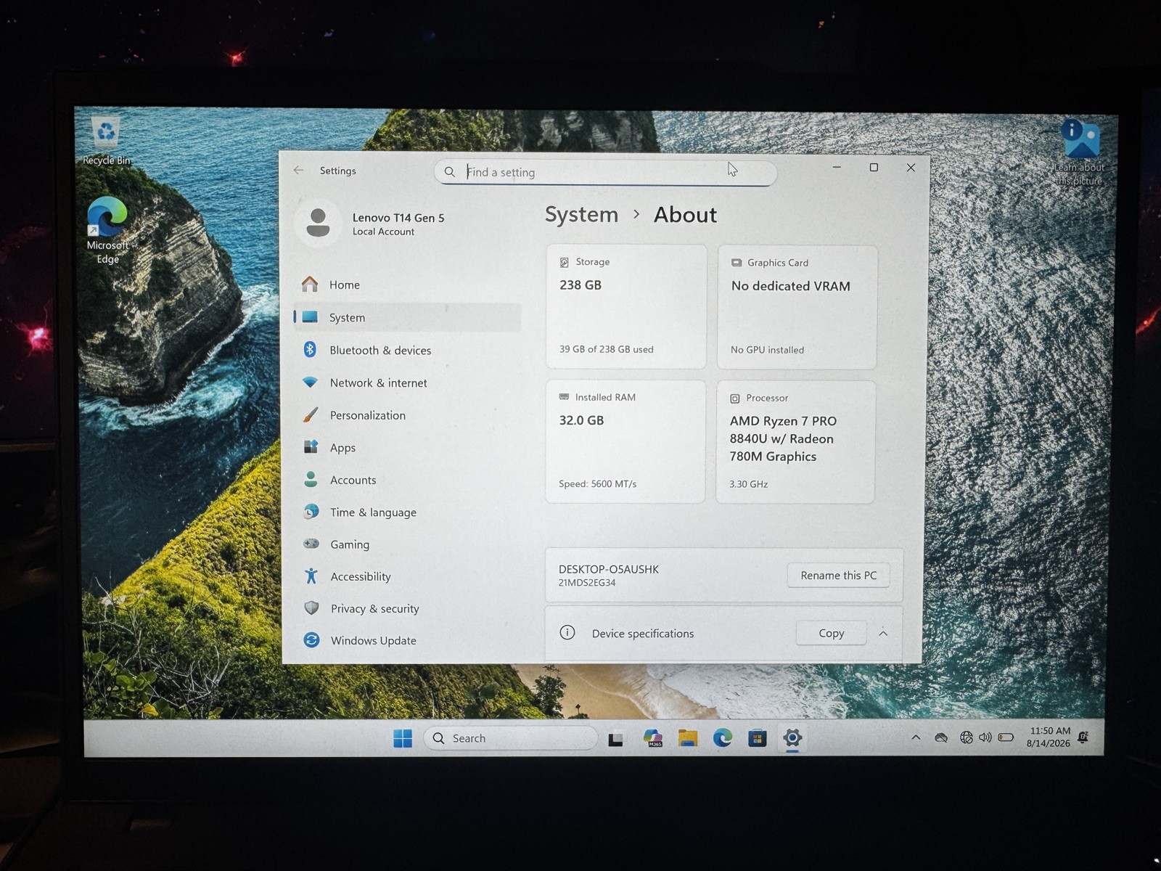Open File Explorer from the taskbar
Screen dimensions: 1161x871
pos(688,738)
